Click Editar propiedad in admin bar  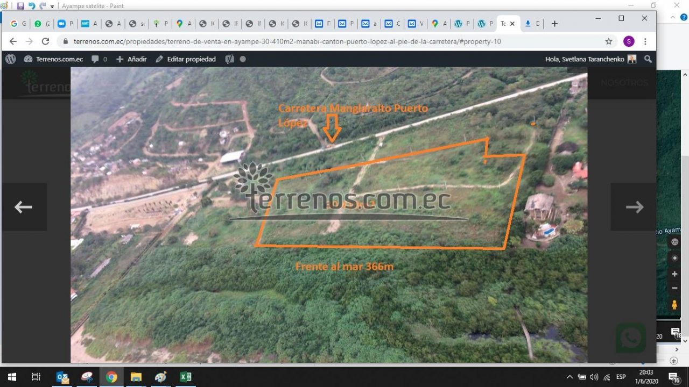click(186, 59)
